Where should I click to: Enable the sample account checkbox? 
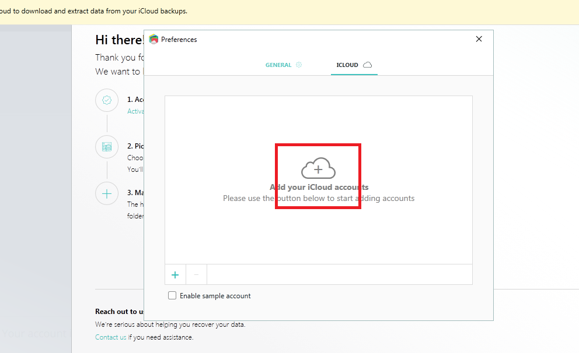click(172, 295)
